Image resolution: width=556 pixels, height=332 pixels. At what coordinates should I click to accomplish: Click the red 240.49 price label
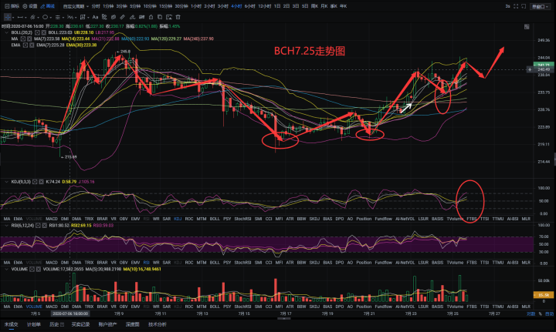pyautogui.click(x=543, y=70)
